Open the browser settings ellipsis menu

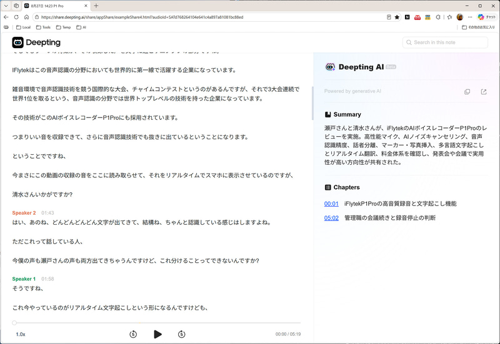(470, 17)
